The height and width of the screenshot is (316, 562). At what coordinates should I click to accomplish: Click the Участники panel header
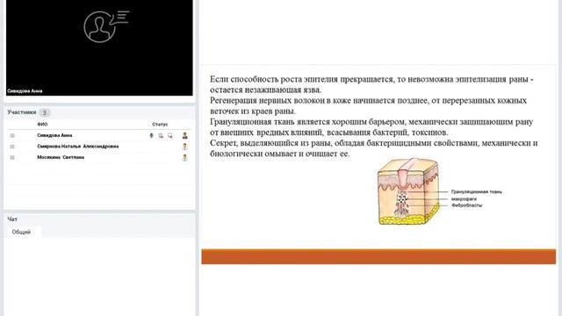[x=22, y=112]
